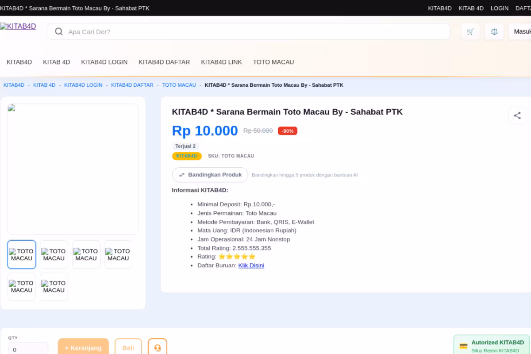
Task: Focus the 'Apa Cari Der?' search field
Action: (249, 31)
